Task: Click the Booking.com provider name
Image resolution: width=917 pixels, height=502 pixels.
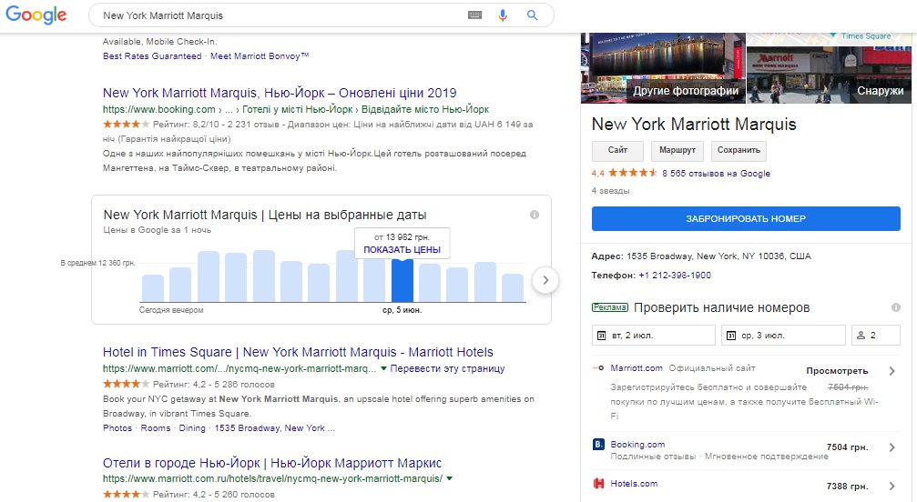Action: pyautogui.click(x=637, y=444)
